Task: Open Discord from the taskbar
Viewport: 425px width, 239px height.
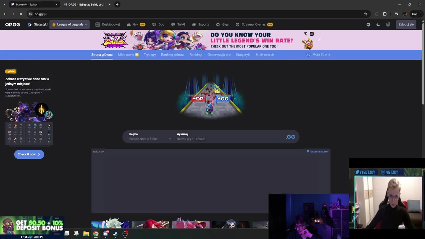Action: (106, 234)
